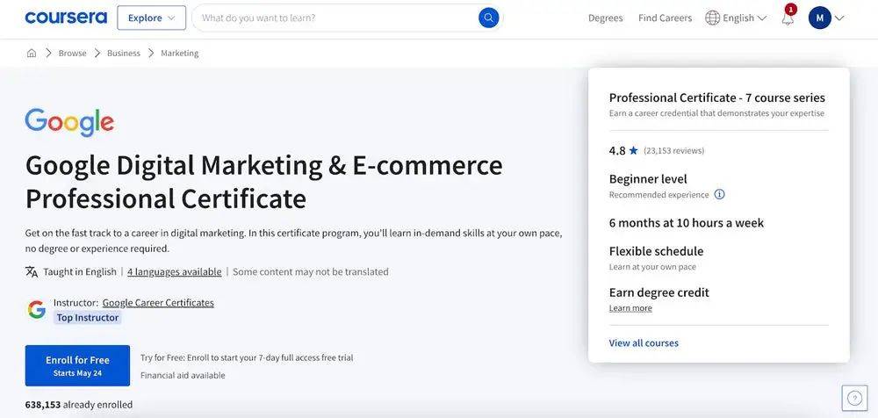The height and width of the screenshot is (418, 878).
Task: Open the 'View all courses' link
Action: click(x=644, y=342)
